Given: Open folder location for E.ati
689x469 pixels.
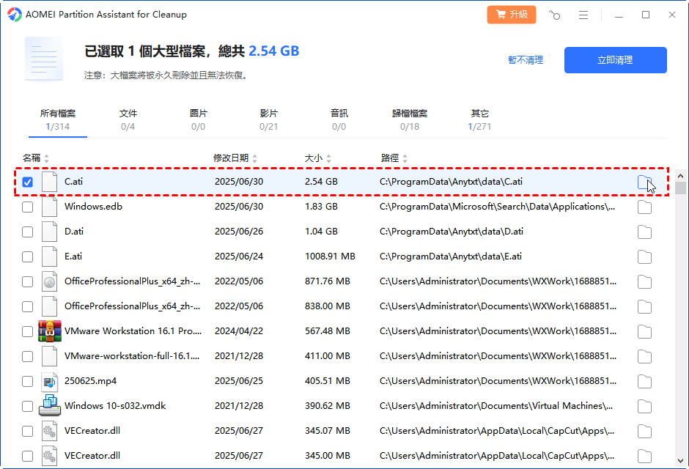Looking at the screenshot, I should point(644,257).
